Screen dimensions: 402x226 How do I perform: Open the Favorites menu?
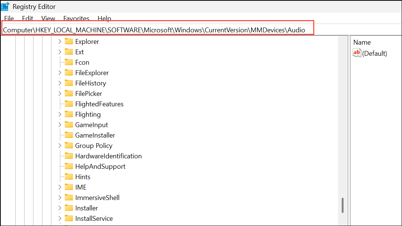(x=76, y=19)
